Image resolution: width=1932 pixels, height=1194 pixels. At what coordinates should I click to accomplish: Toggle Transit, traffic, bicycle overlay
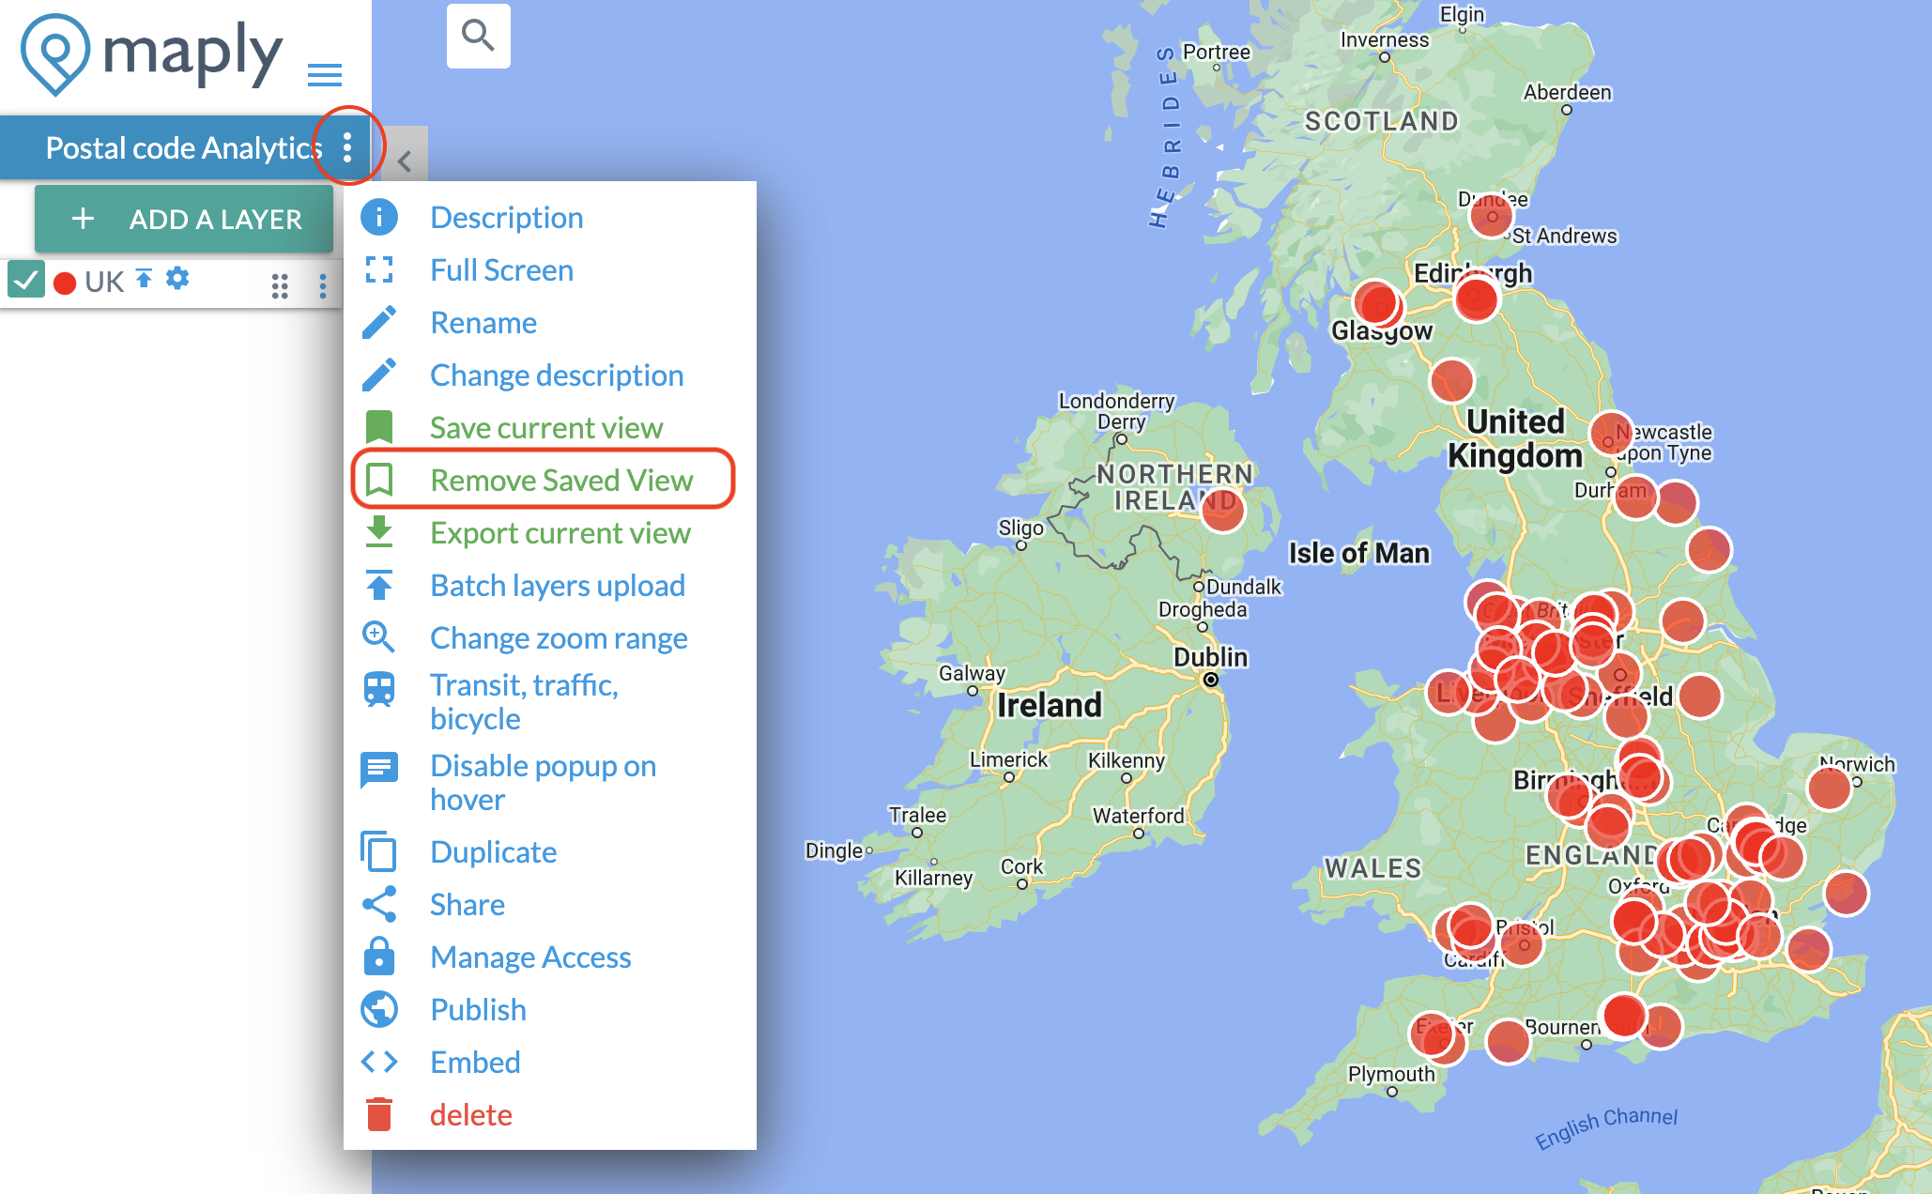click(523, 701)
